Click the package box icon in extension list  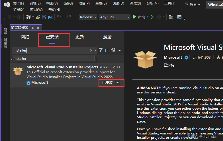point(18,71)
